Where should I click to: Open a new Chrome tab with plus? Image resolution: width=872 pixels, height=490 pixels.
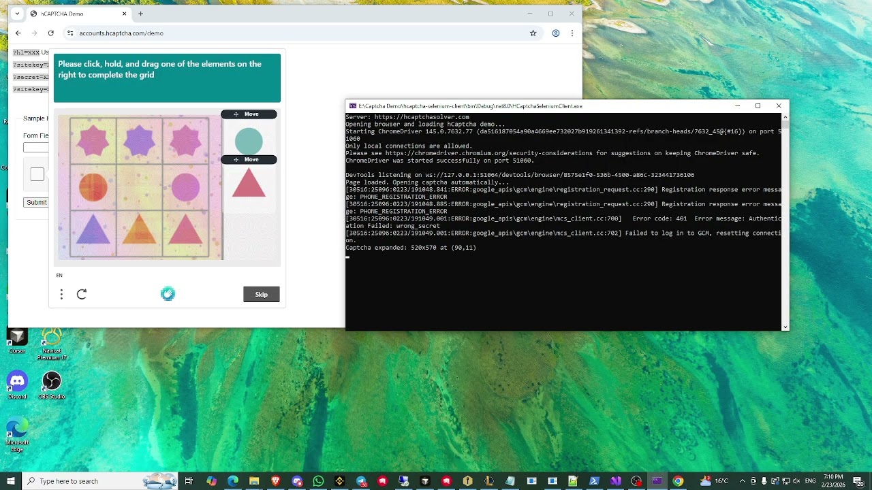pyautogui.click(x=140, y=14)
